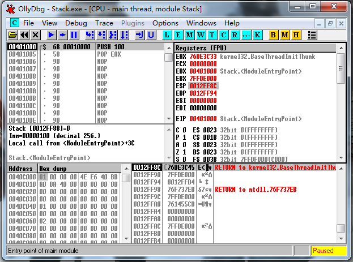This screenshot has height=262, width=353.
Task: Select stack row 0012FF98 RETURN to ntdll
Action: [x=234, y=190]
